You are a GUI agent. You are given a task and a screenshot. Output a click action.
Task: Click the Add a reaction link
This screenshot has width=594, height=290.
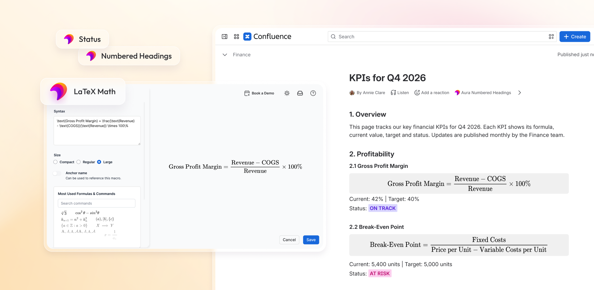435,93
